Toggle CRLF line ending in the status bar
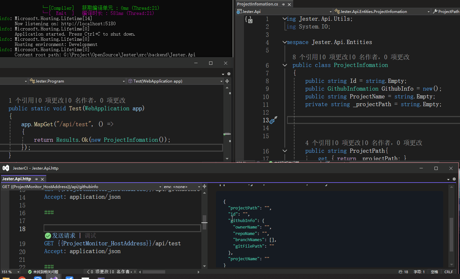The height and width of the screenshot is (279, 460). [449, 272]
